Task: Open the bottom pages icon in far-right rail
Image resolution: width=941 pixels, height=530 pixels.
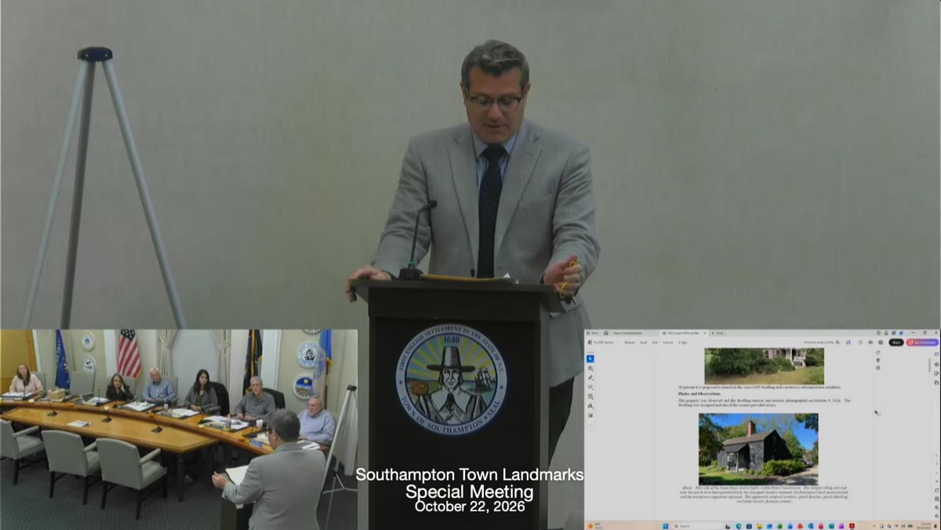Action: click(936, 383)
